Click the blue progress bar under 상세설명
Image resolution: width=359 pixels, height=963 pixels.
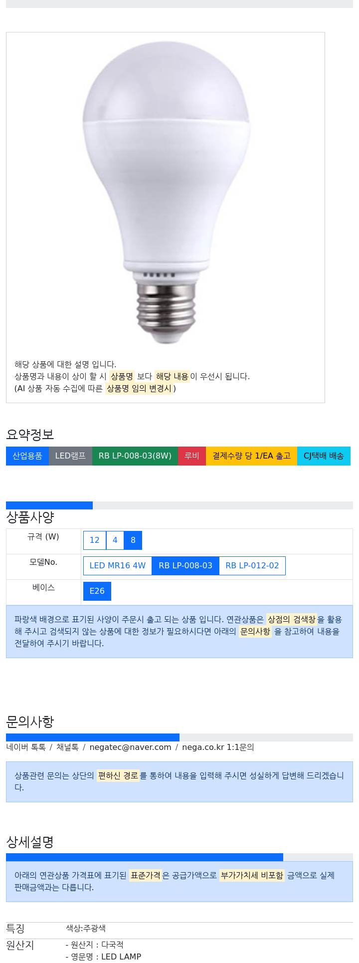(x=145, y=857)
